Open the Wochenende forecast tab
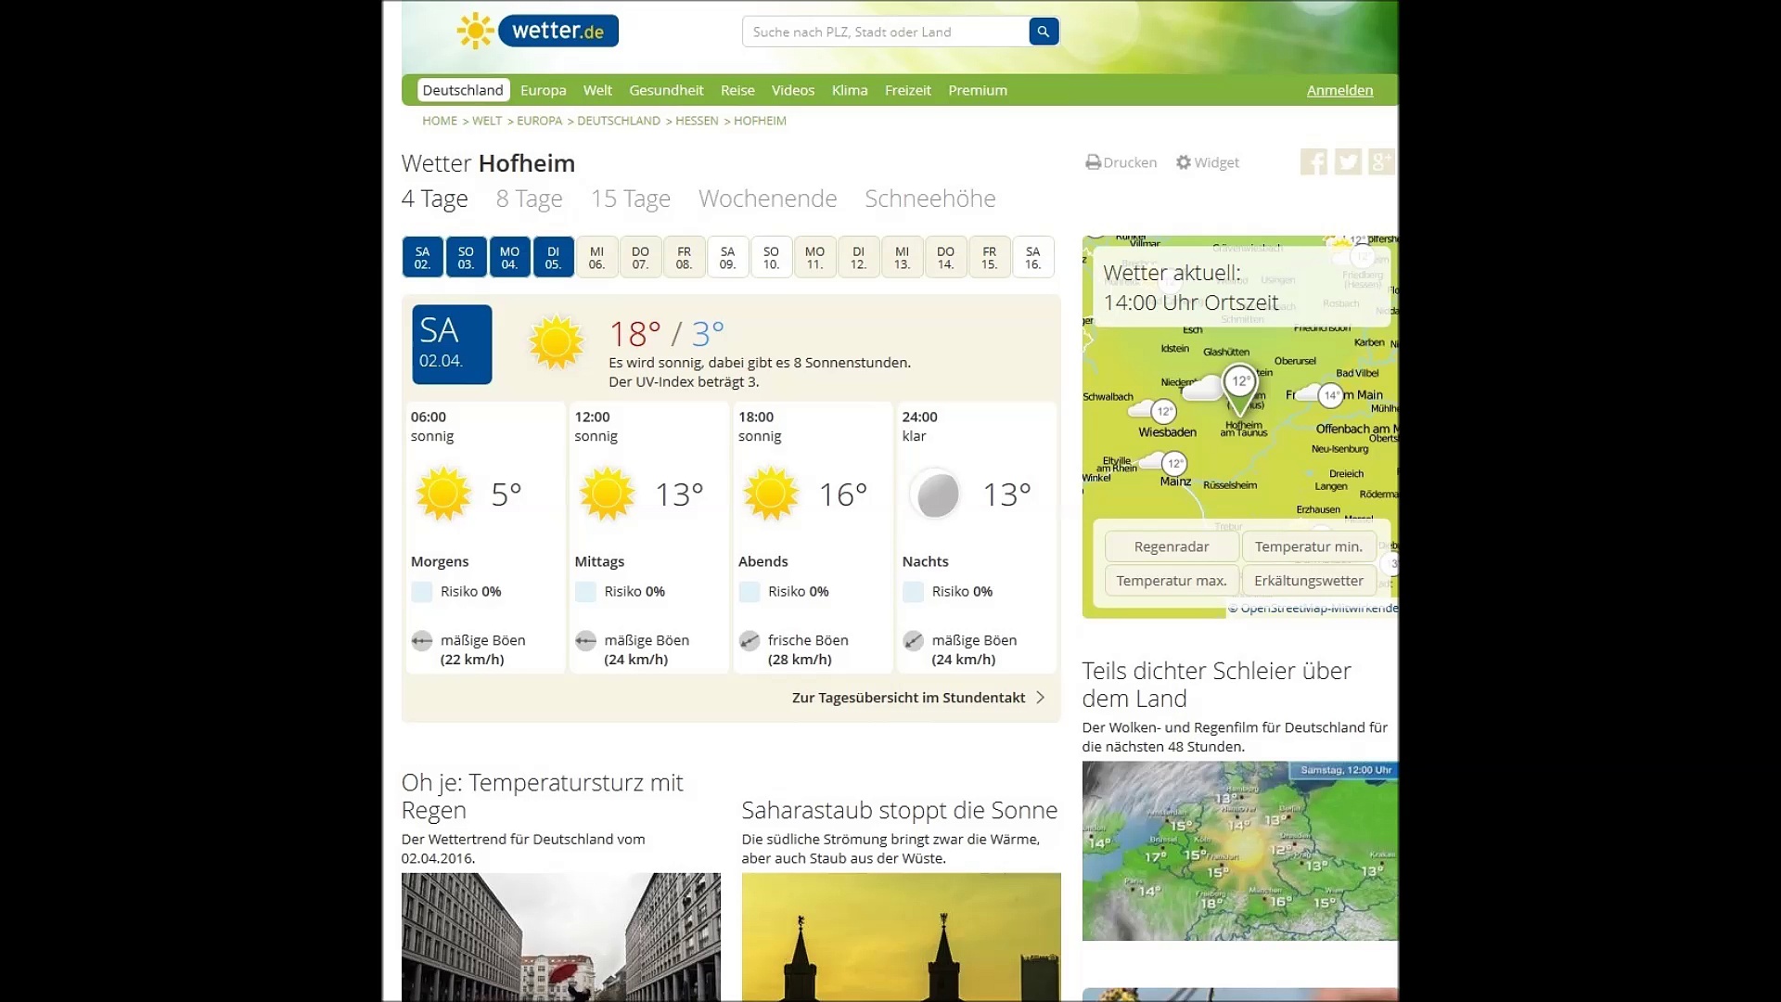Image resolution: width=1781 pixels, height=1002 pixels. click(x=767, y=199)
